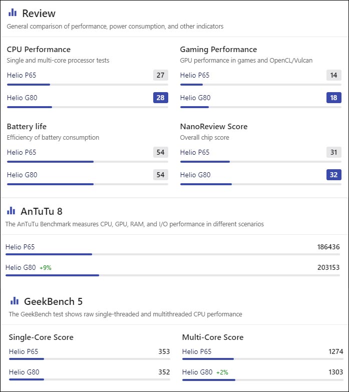Click the Helio P65 CPU score badge 27
Screen dimensions: 349x392
161,75
